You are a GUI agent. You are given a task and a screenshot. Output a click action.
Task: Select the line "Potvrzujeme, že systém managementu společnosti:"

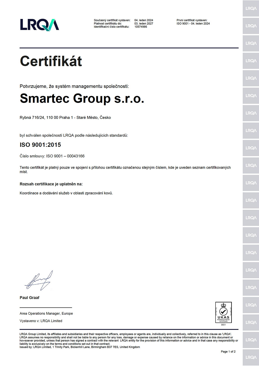point(74,86)
